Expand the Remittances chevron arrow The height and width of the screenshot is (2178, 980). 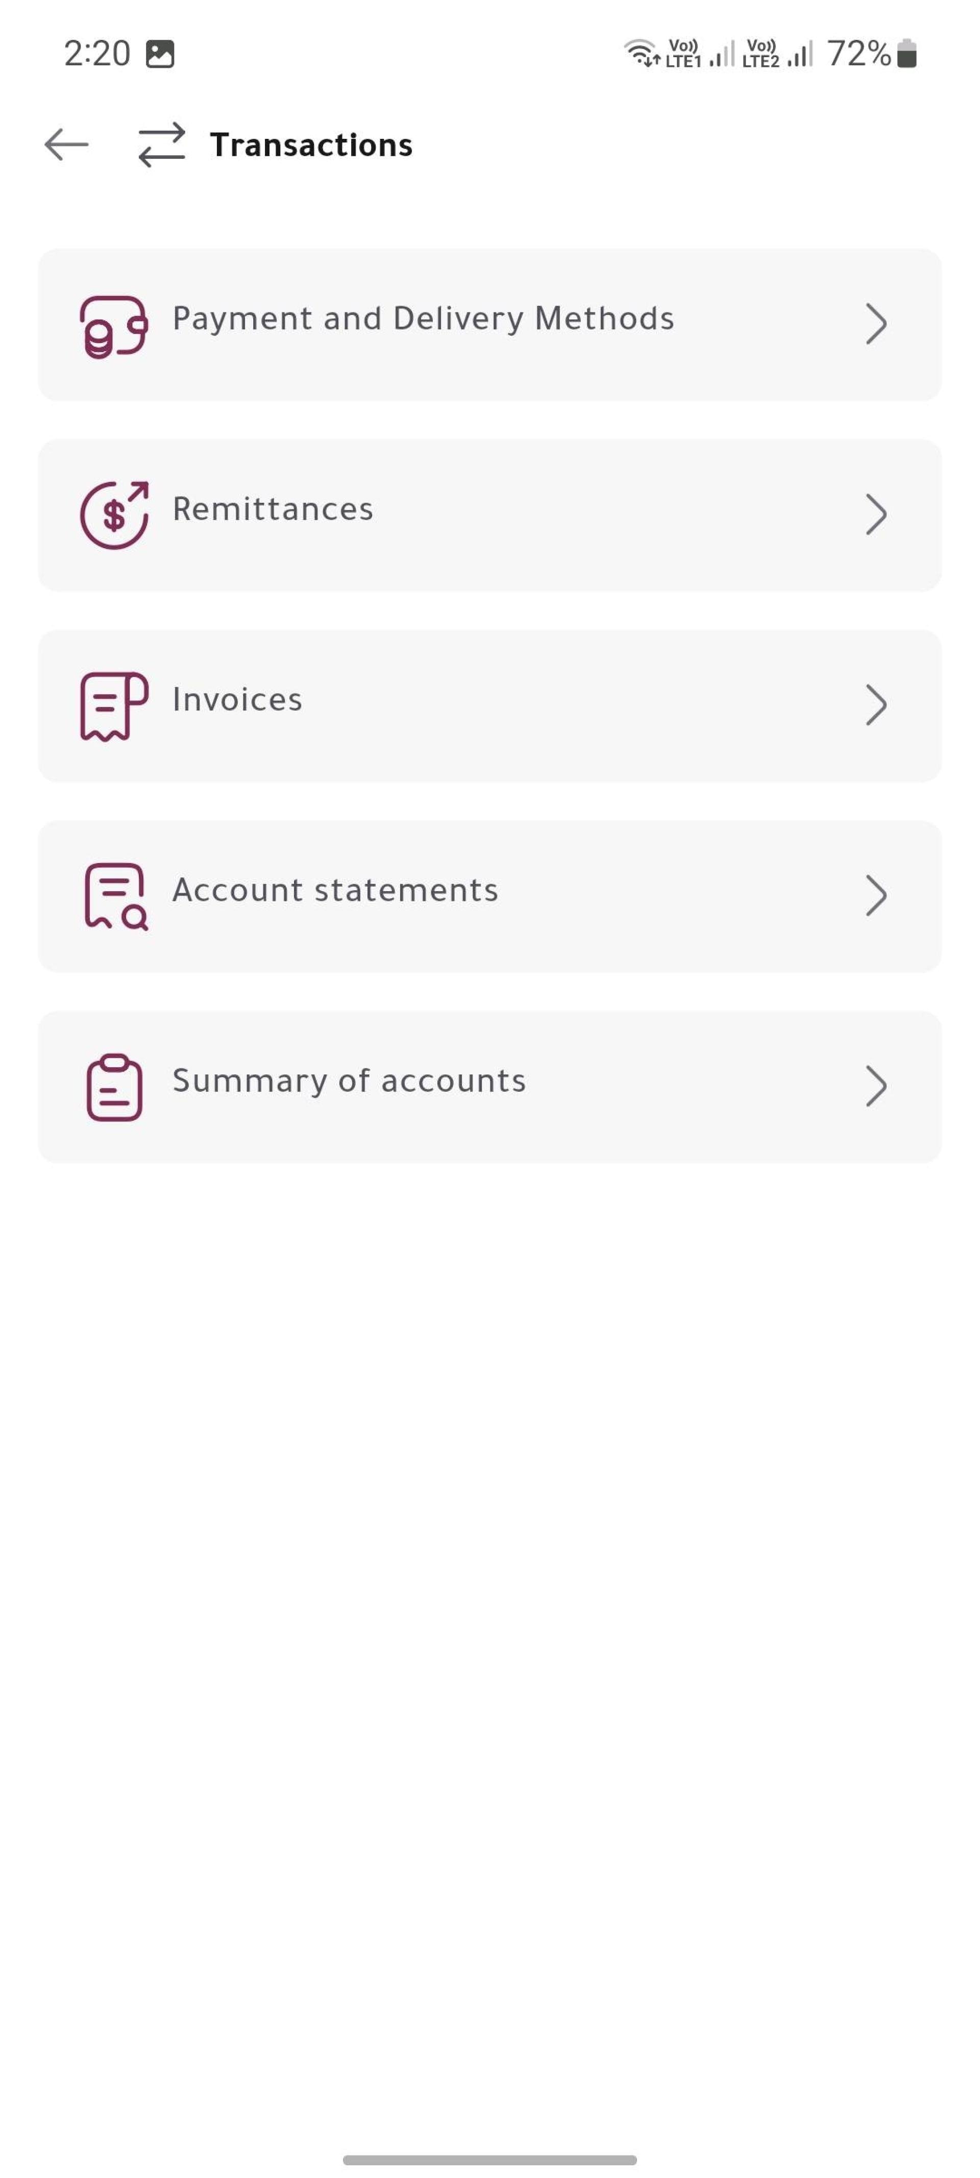(876, 515)
